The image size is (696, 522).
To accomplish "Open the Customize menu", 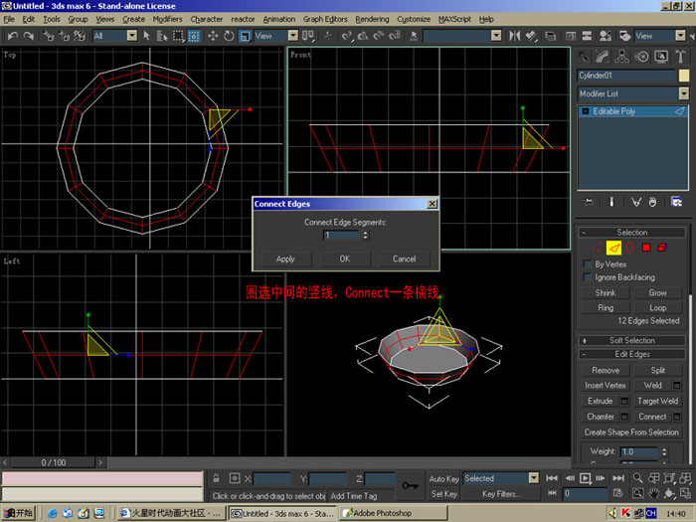I will 414,19.
